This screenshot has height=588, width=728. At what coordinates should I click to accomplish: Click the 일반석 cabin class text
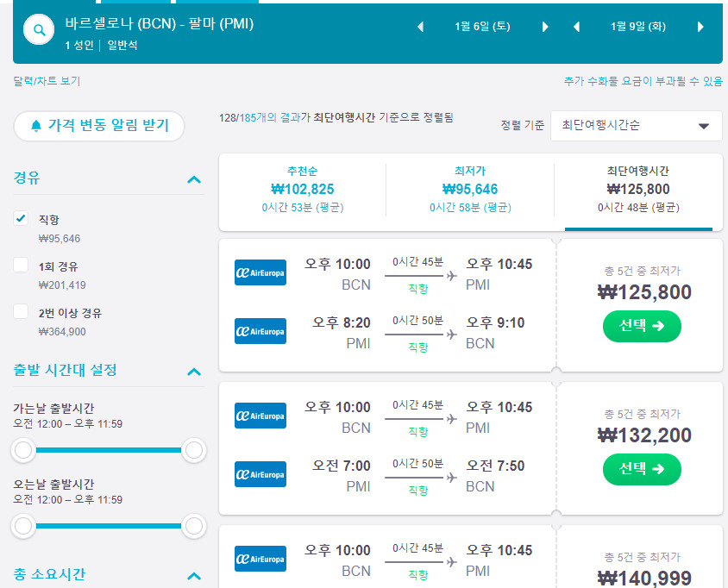[122, 46]
